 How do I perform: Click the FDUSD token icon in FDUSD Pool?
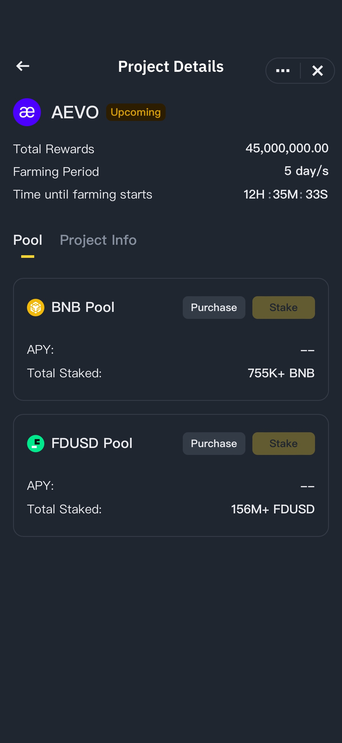pos(35,443)
